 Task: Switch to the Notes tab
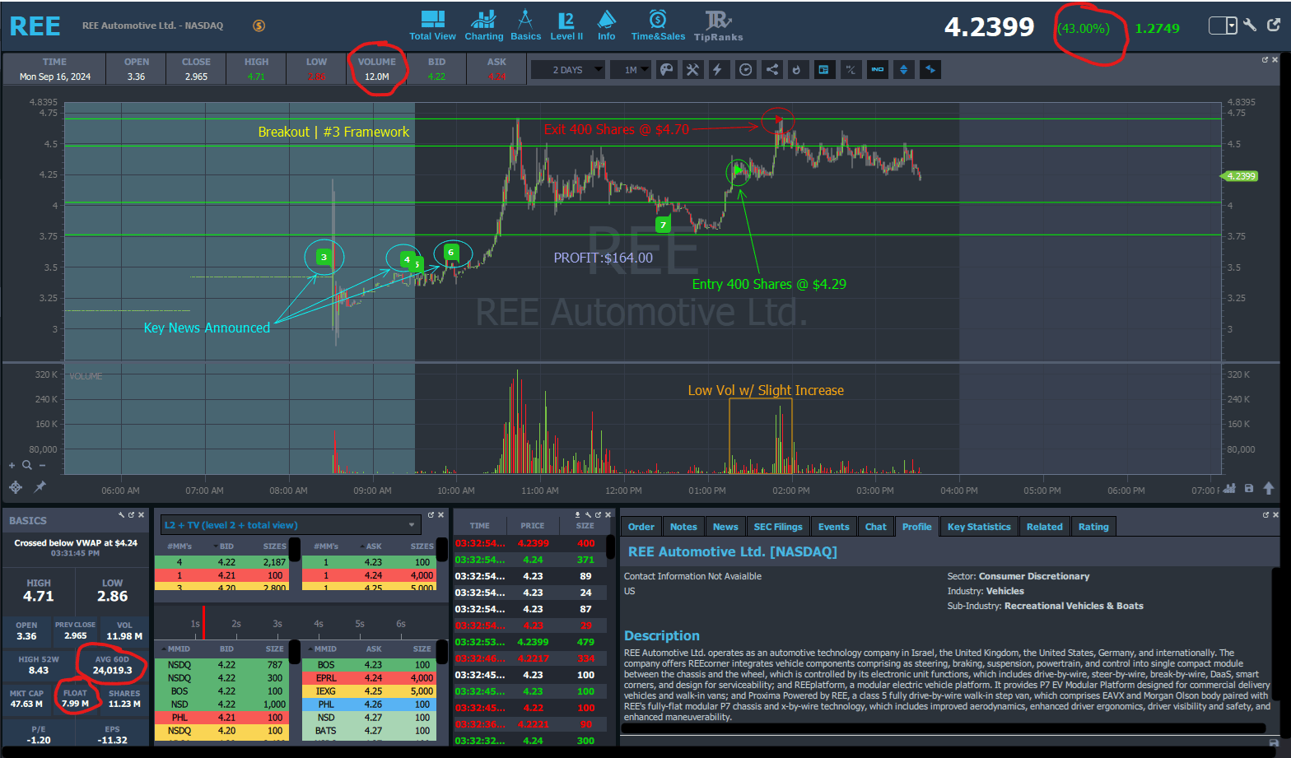coord(683,527)
